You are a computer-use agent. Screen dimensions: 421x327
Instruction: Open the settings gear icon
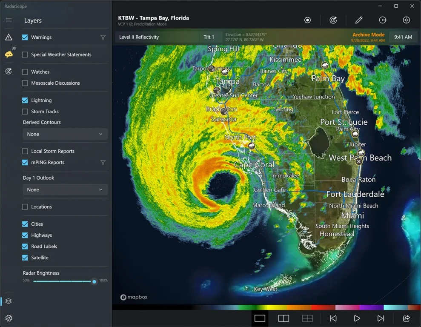tap(9, 318)
